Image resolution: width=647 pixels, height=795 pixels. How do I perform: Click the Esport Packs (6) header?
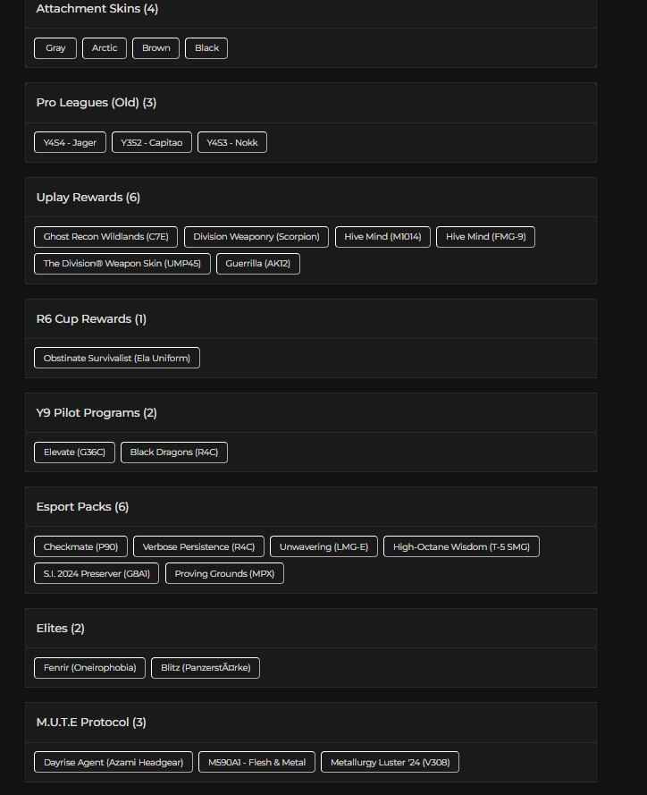[82, 507]
